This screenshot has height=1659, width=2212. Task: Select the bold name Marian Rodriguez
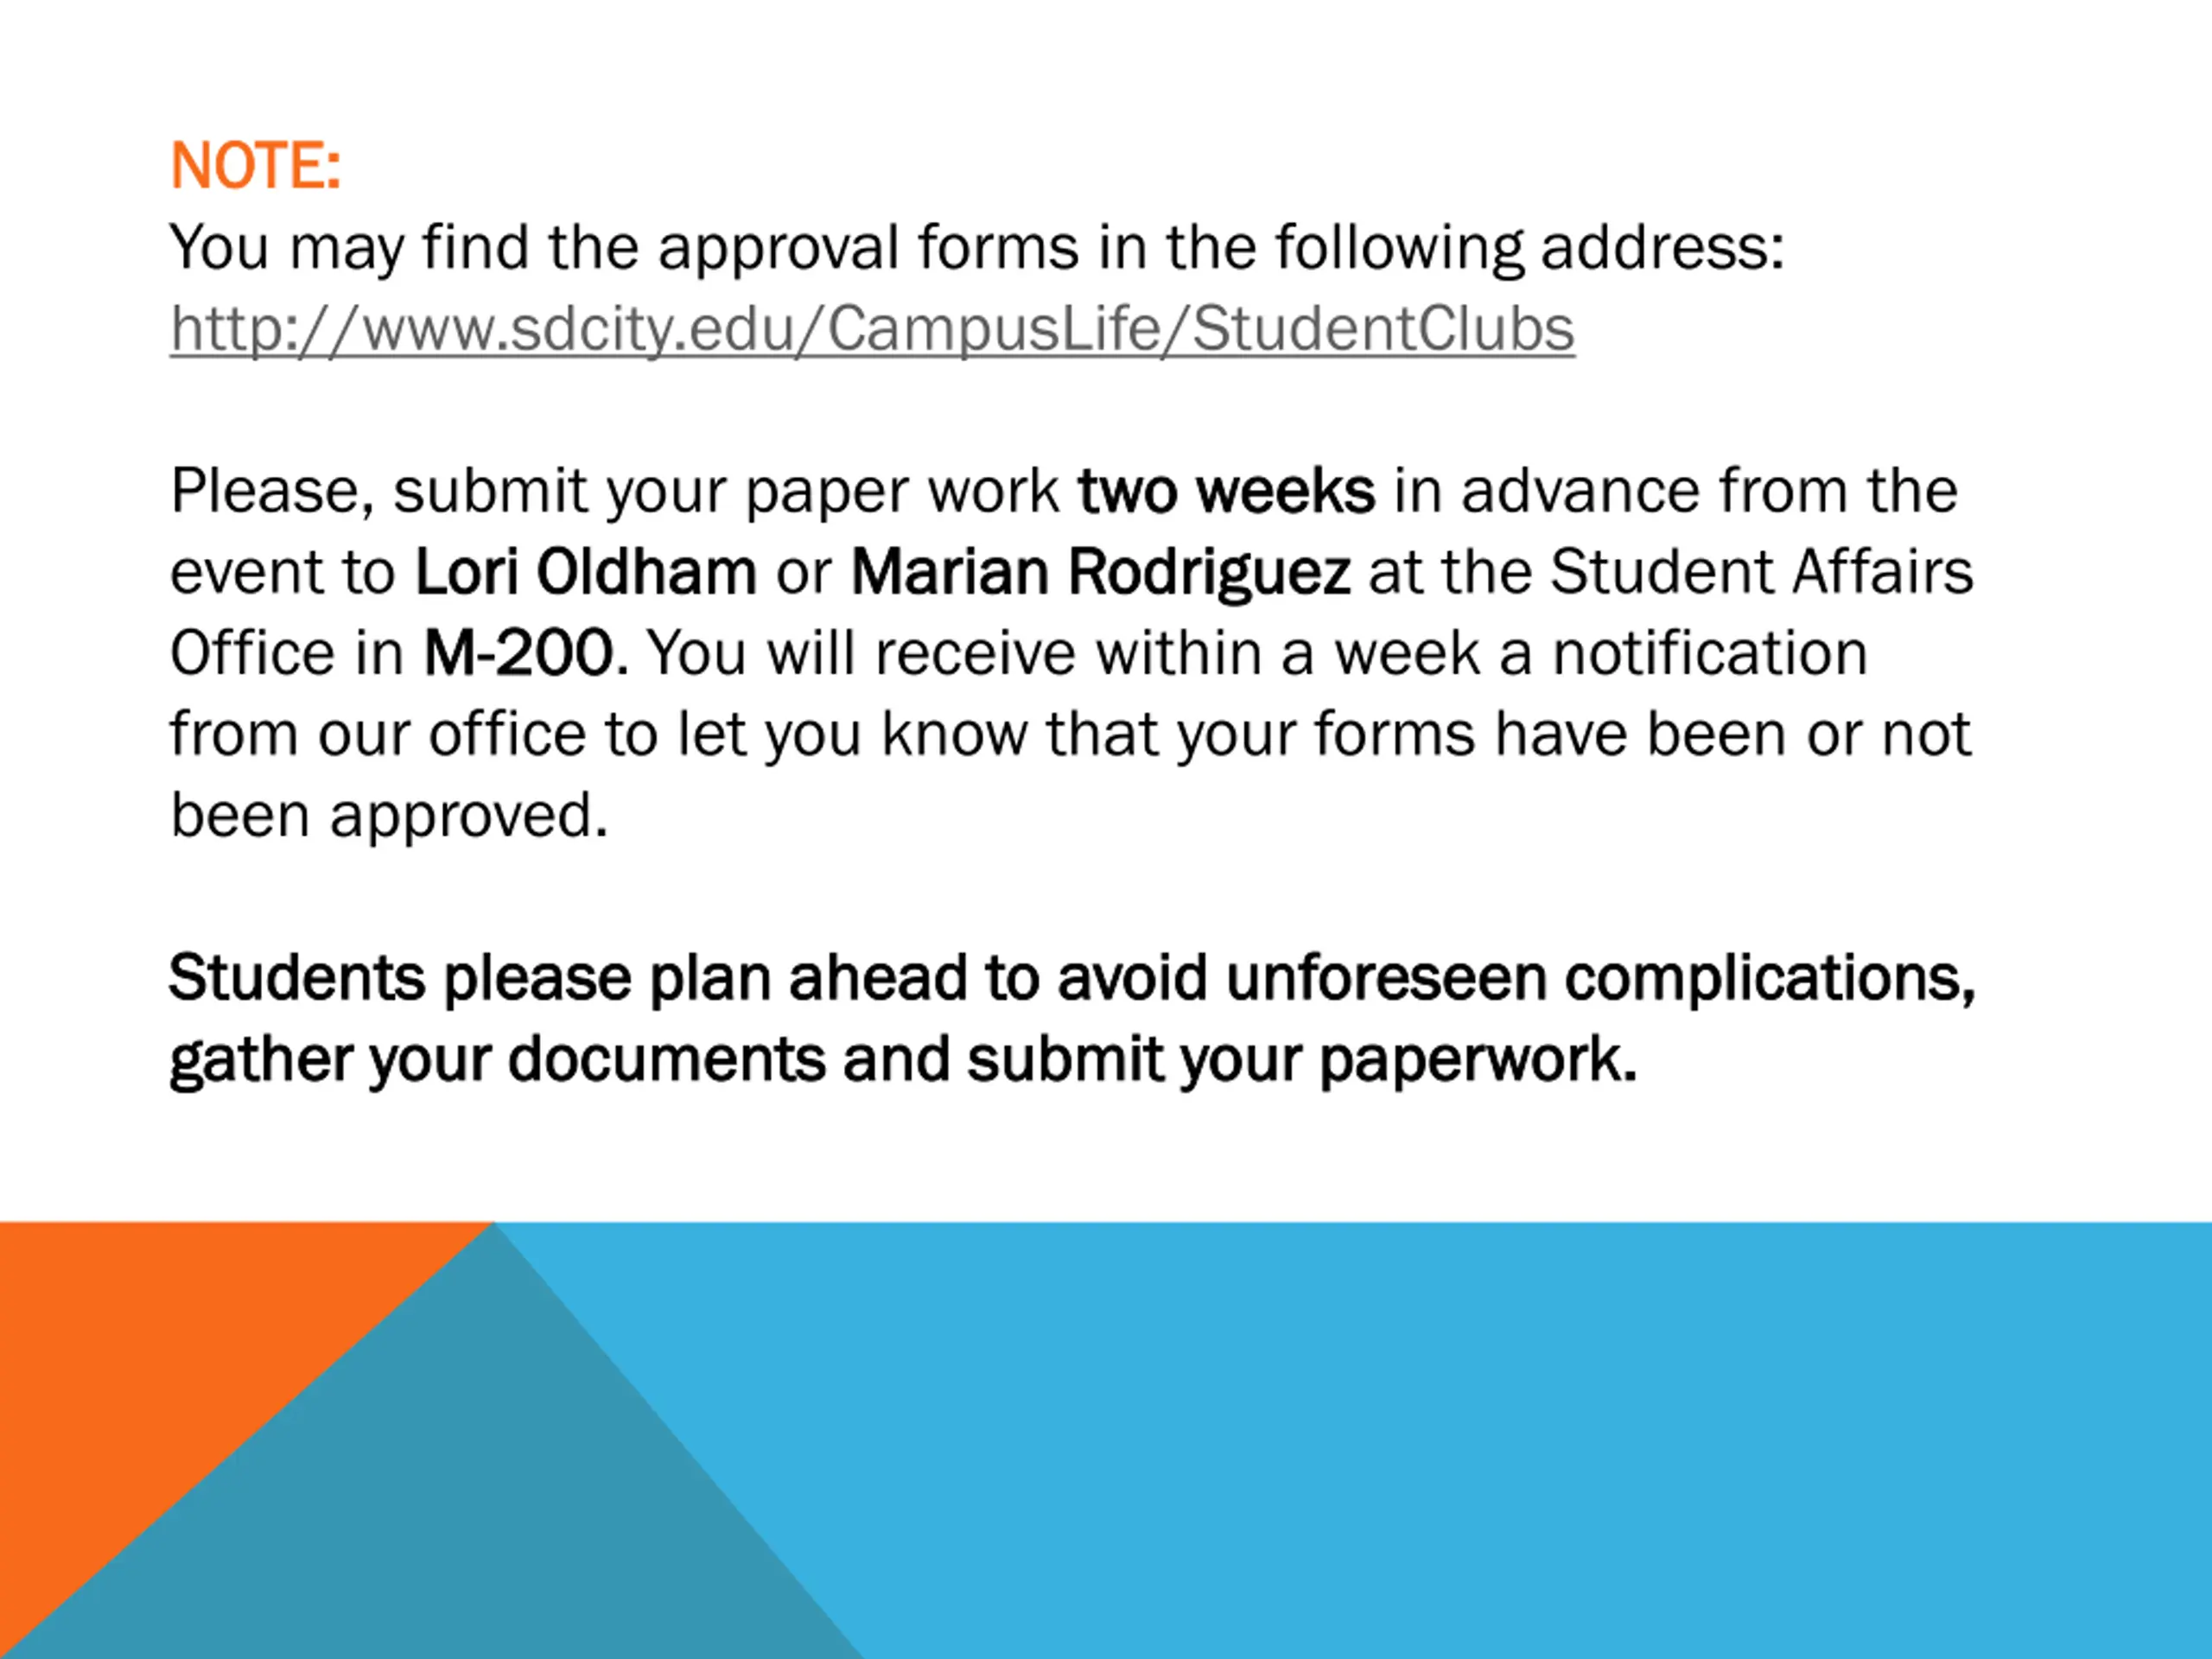pyautogui.click(x=1100, y=572)
